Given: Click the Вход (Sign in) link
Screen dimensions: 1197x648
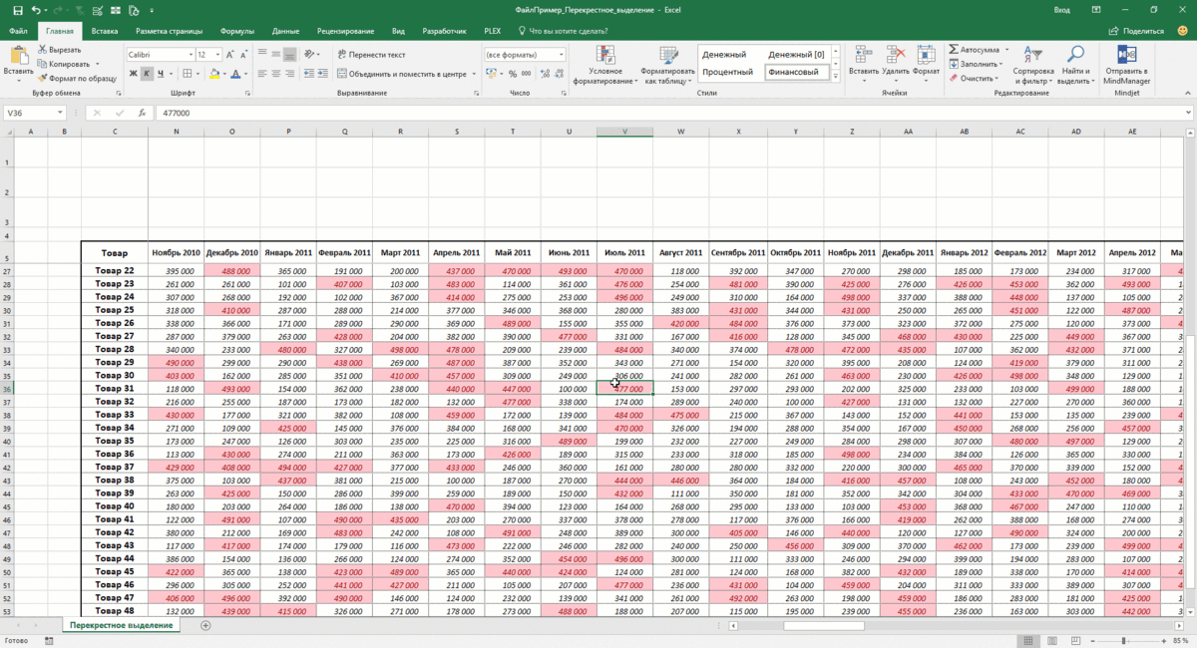Looking at the screenshot, I should [x=1061, y=9].
